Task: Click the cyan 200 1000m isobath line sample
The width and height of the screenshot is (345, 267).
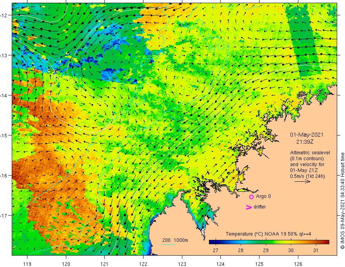Action: tap(169, 244)
